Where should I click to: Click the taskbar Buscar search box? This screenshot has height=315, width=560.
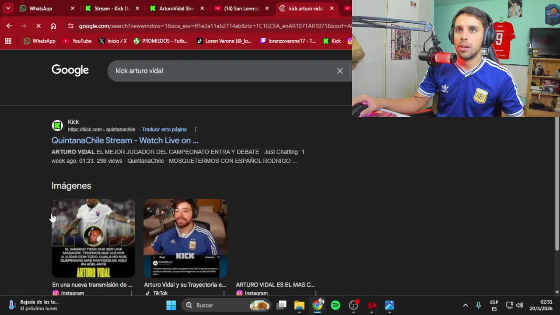pos(227,305)
